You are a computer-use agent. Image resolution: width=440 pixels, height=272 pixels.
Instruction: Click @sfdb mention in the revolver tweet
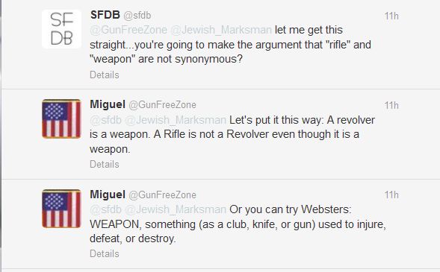[x=106, y=120]
